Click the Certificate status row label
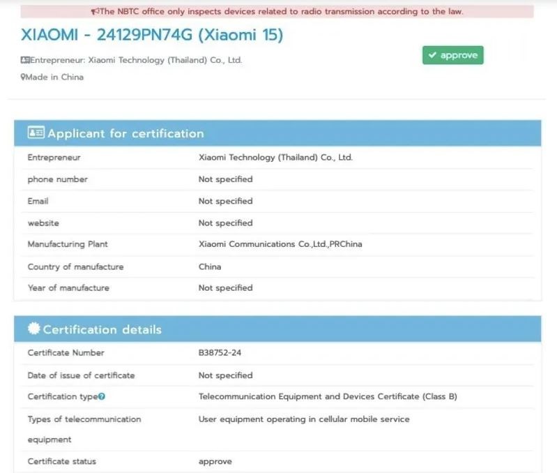This screenshot has height=473, width=557. [62, 461]
